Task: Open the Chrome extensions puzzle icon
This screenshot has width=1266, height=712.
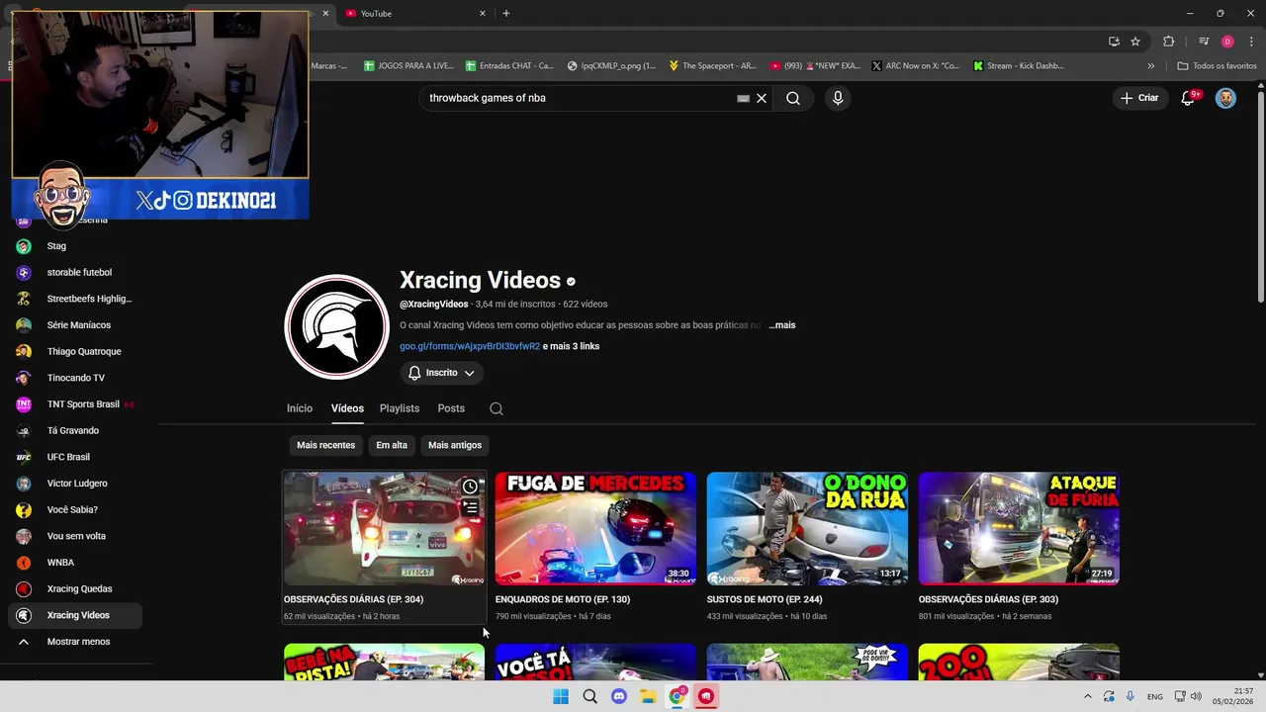Action: point(1168,41)
